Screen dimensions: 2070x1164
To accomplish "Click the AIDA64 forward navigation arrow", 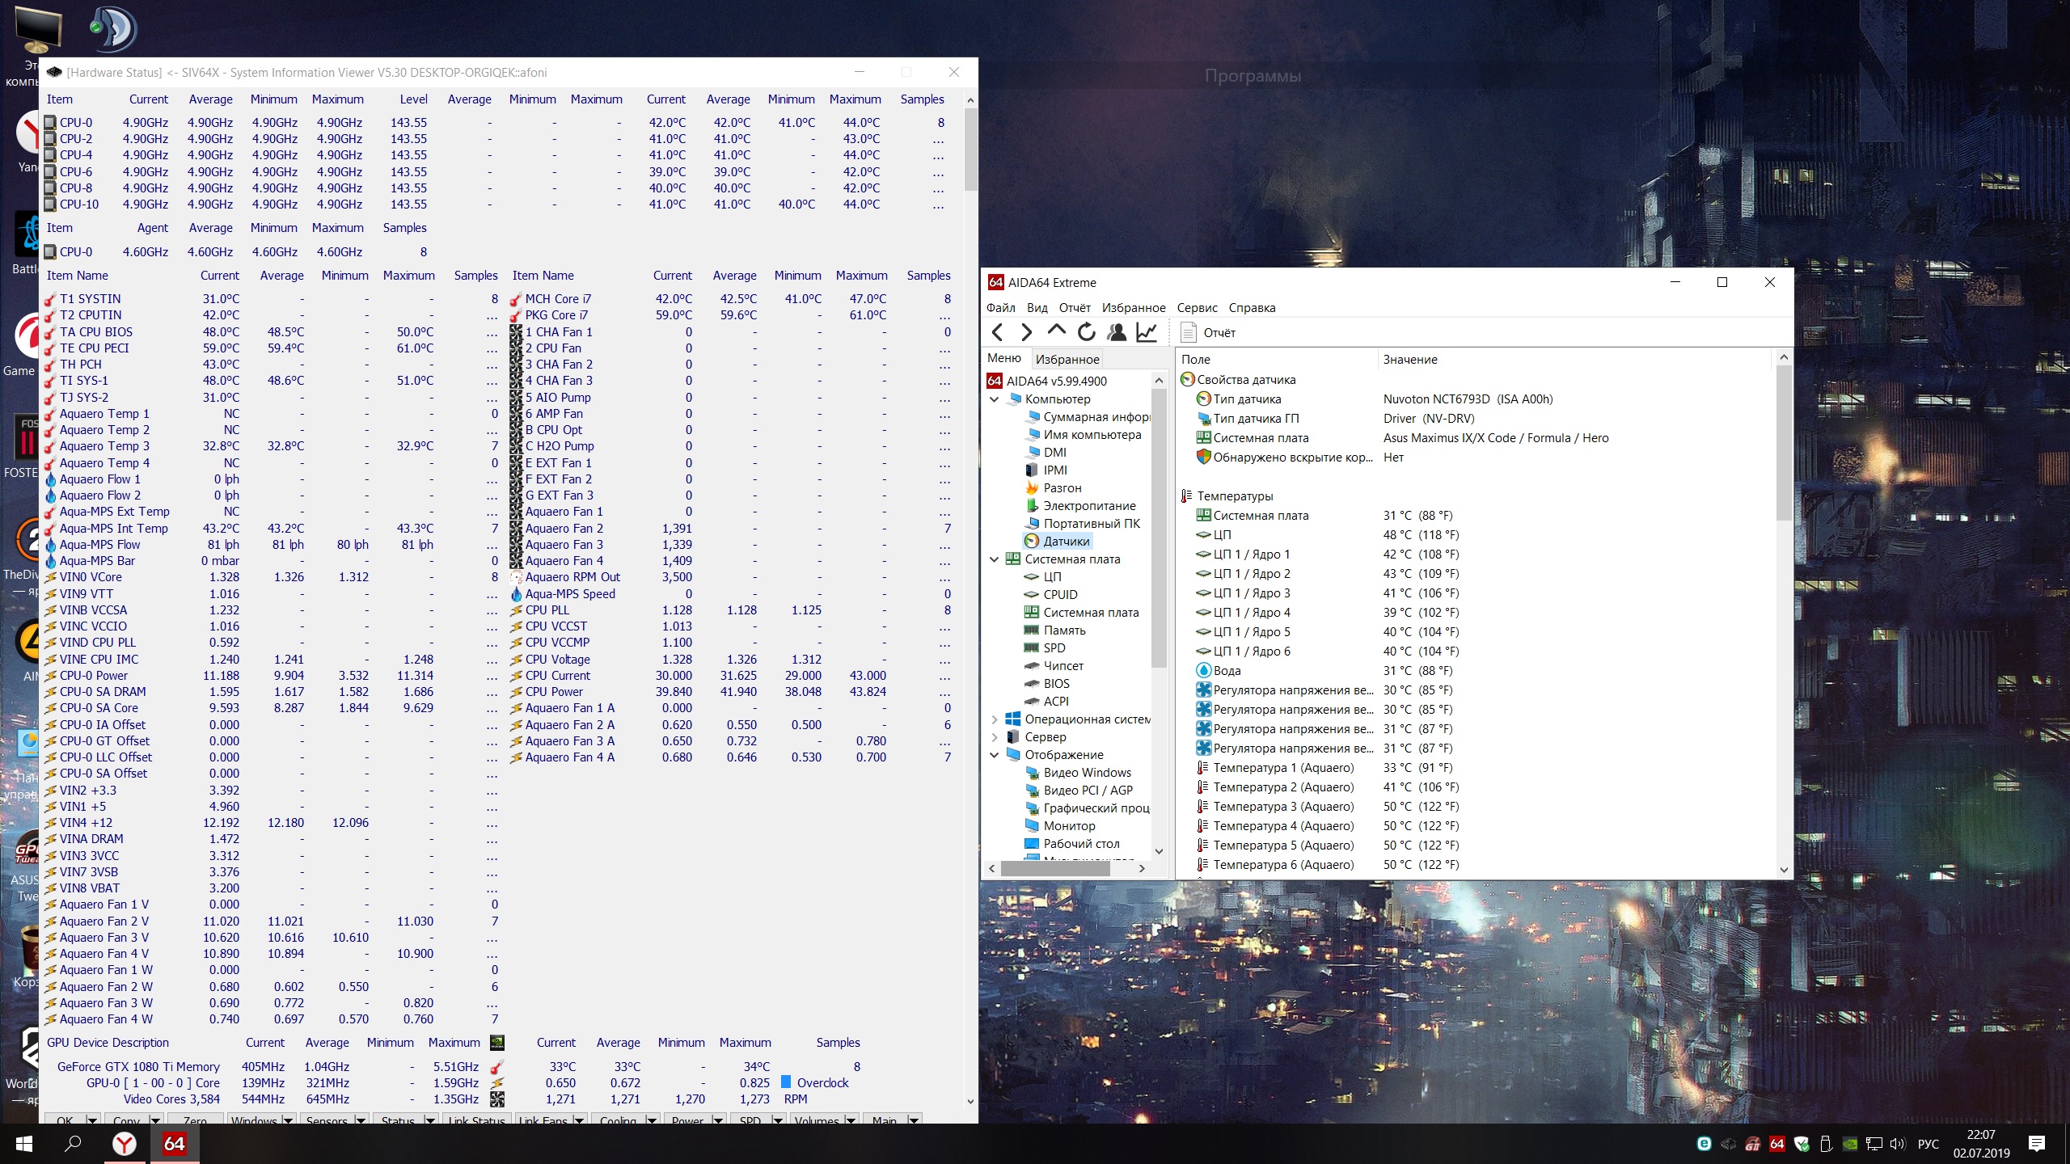I will click(1026, 332).
